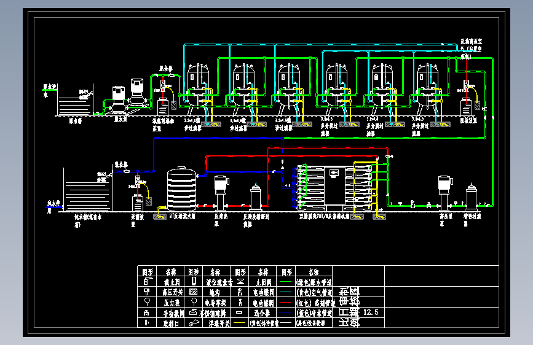Pick the third multi-media filter vessel
533x345 pixels.
pos(428,89)
